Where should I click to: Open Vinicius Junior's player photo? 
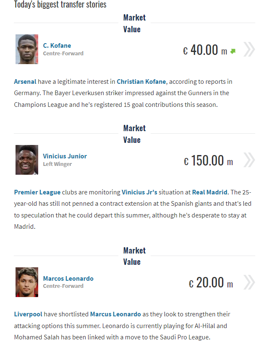[27, 160]
